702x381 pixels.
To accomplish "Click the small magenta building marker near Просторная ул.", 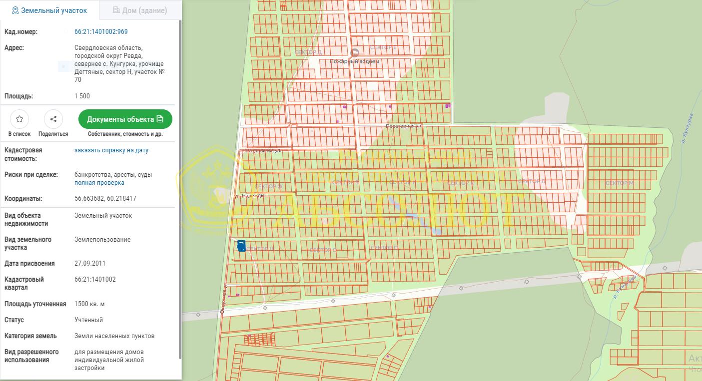I will (391, 106).
